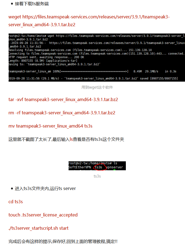
Task: Open the wget terminal output screenshot
Action: pyautogui.click(x=97, y=58)
